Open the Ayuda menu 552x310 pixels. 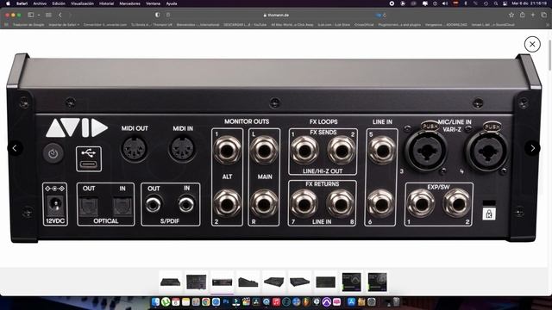(x=172, y=3)
